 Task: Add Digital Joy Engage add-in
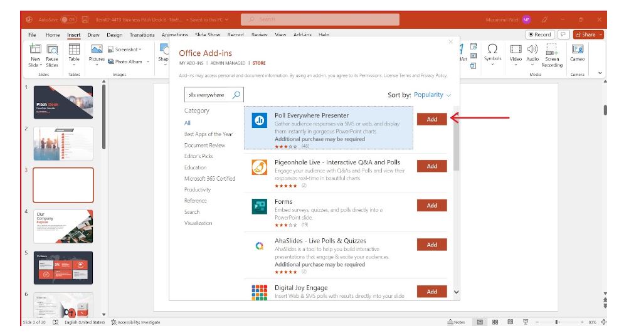point(432,292)
